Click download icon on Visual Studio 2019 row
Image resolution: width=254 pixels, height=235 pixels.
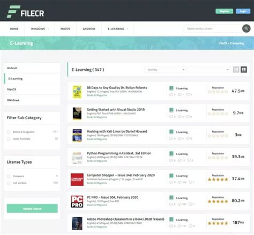180,117
